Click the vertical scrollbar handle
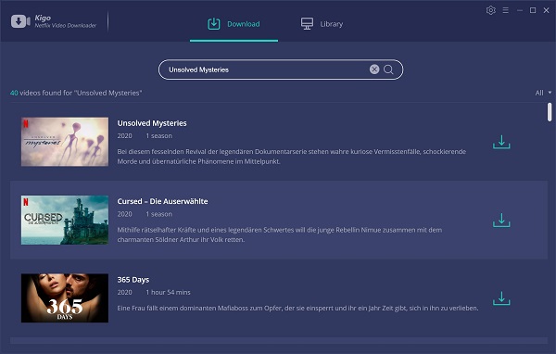 (550, 112)
